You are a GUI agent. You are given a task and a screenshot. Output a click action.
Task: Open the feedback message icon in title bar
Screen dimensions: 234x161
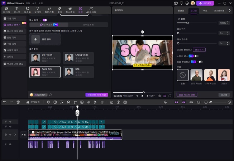pyautogui.click(x=181, y=3)
